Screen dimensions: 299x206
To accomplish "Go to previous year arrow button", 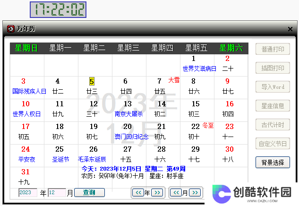I will [x=138, y=193].
